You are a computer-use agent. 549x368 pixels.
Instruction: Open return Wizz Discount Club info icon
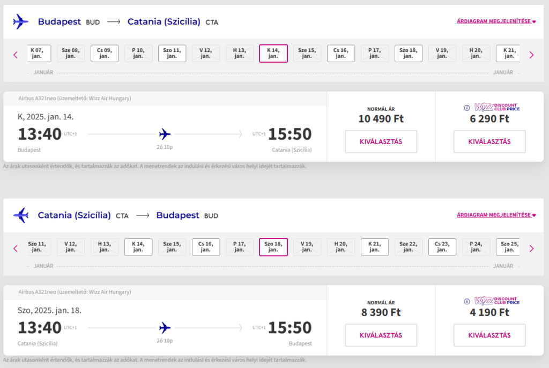(x=467, y=301)
